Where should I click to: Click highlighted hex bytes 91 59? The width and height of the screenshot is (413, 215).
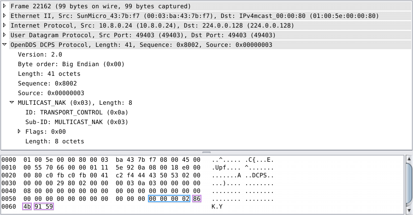44,207
